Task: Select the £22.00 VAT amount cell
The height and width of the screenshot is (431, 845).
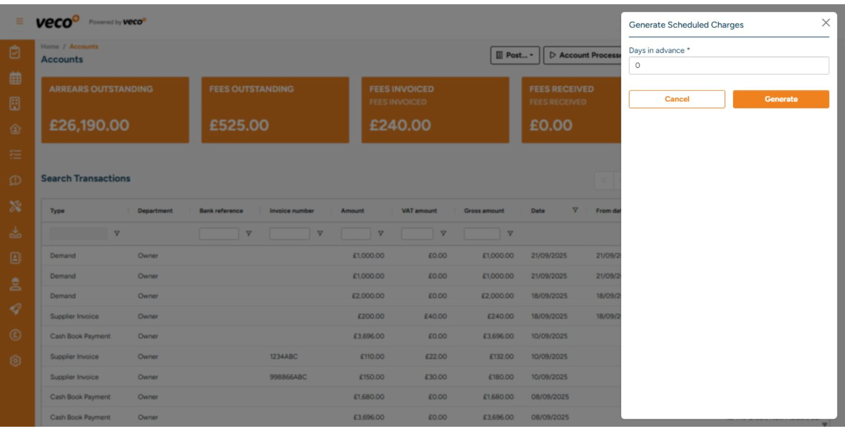Action: [436, 356]
